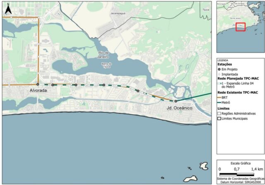Select the Jd. Oceânico station marker
This screenshot has width=265, height=185.
coord(176,101)
